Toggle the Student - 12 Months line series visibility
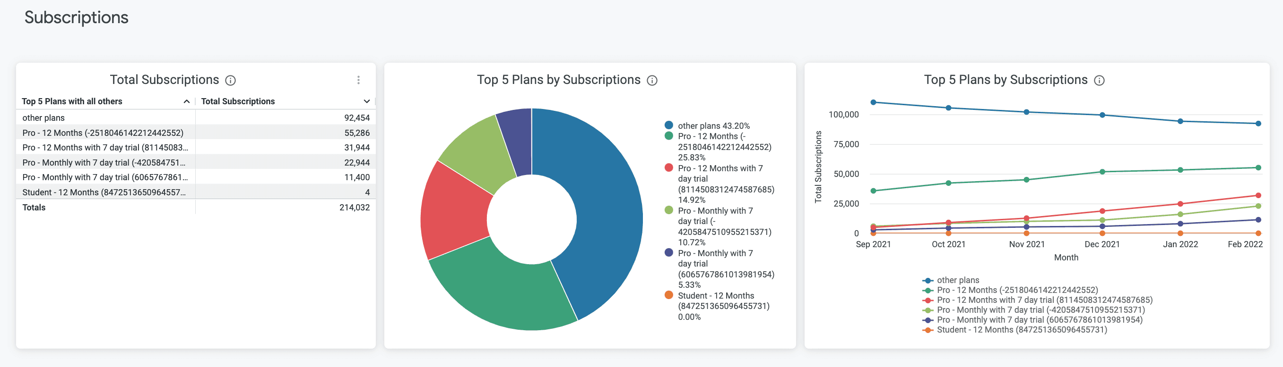 (x=928, y=329)
